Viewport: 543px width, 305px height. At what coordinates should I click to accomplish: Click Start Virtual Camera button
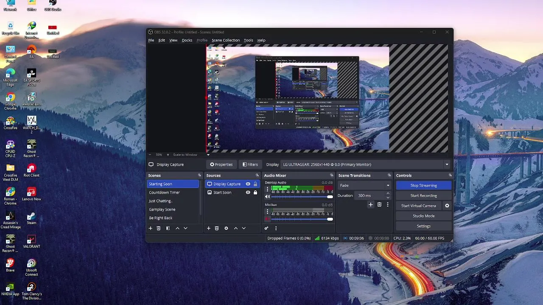pyautogui.click(x=419, y=206)
